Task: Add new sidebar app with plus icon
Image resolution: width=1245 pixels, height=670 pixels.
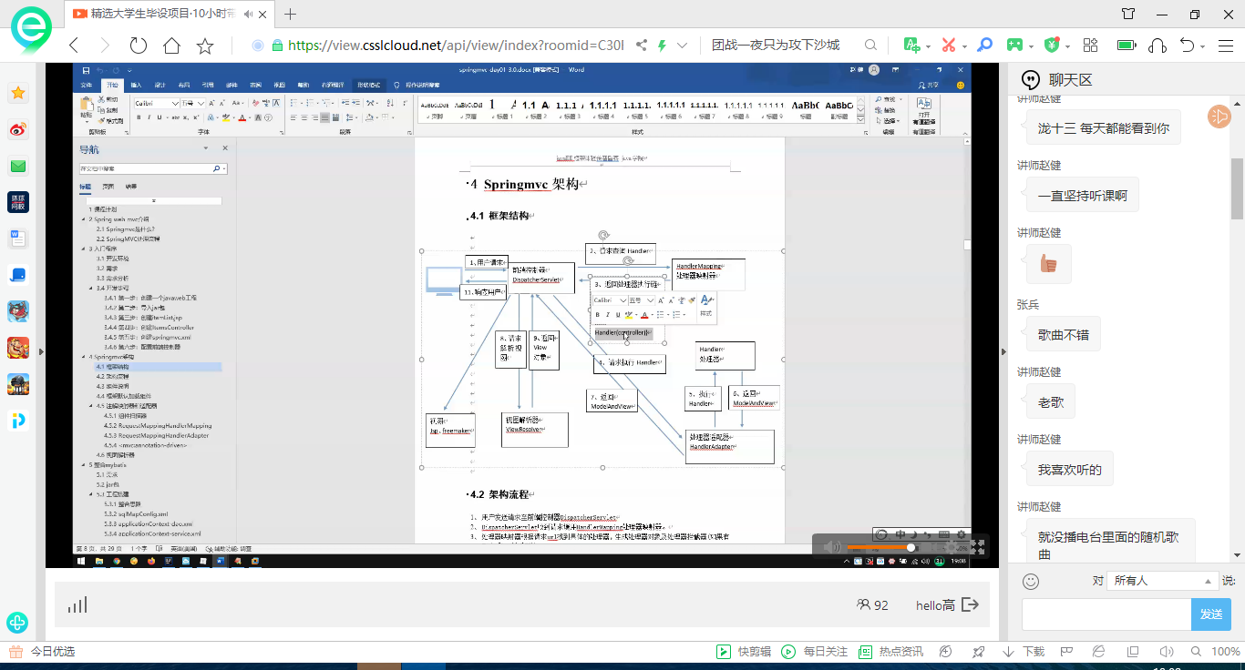Action: (x=17, y=623)
